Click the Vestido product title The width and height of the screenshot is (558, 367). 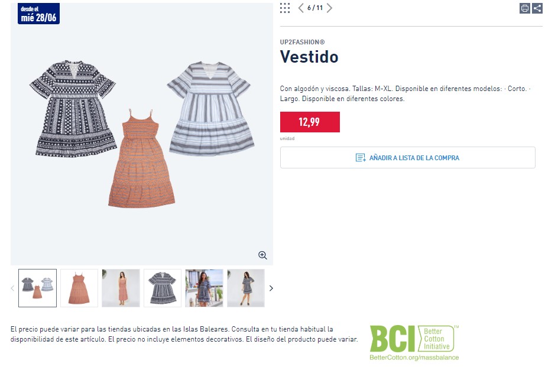[x=309, y=57]
